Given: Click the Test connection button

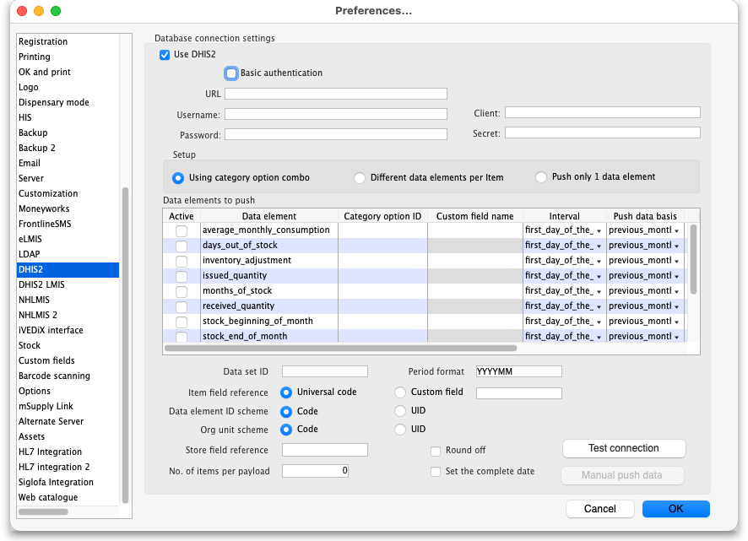Looking at the screenshot, I should coord(623,448).
